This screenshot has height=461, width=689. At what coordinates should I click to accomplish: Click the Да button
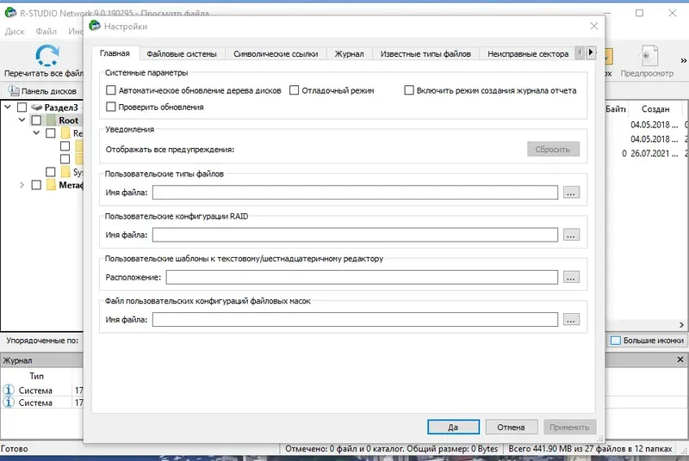(x=453, y=427)
